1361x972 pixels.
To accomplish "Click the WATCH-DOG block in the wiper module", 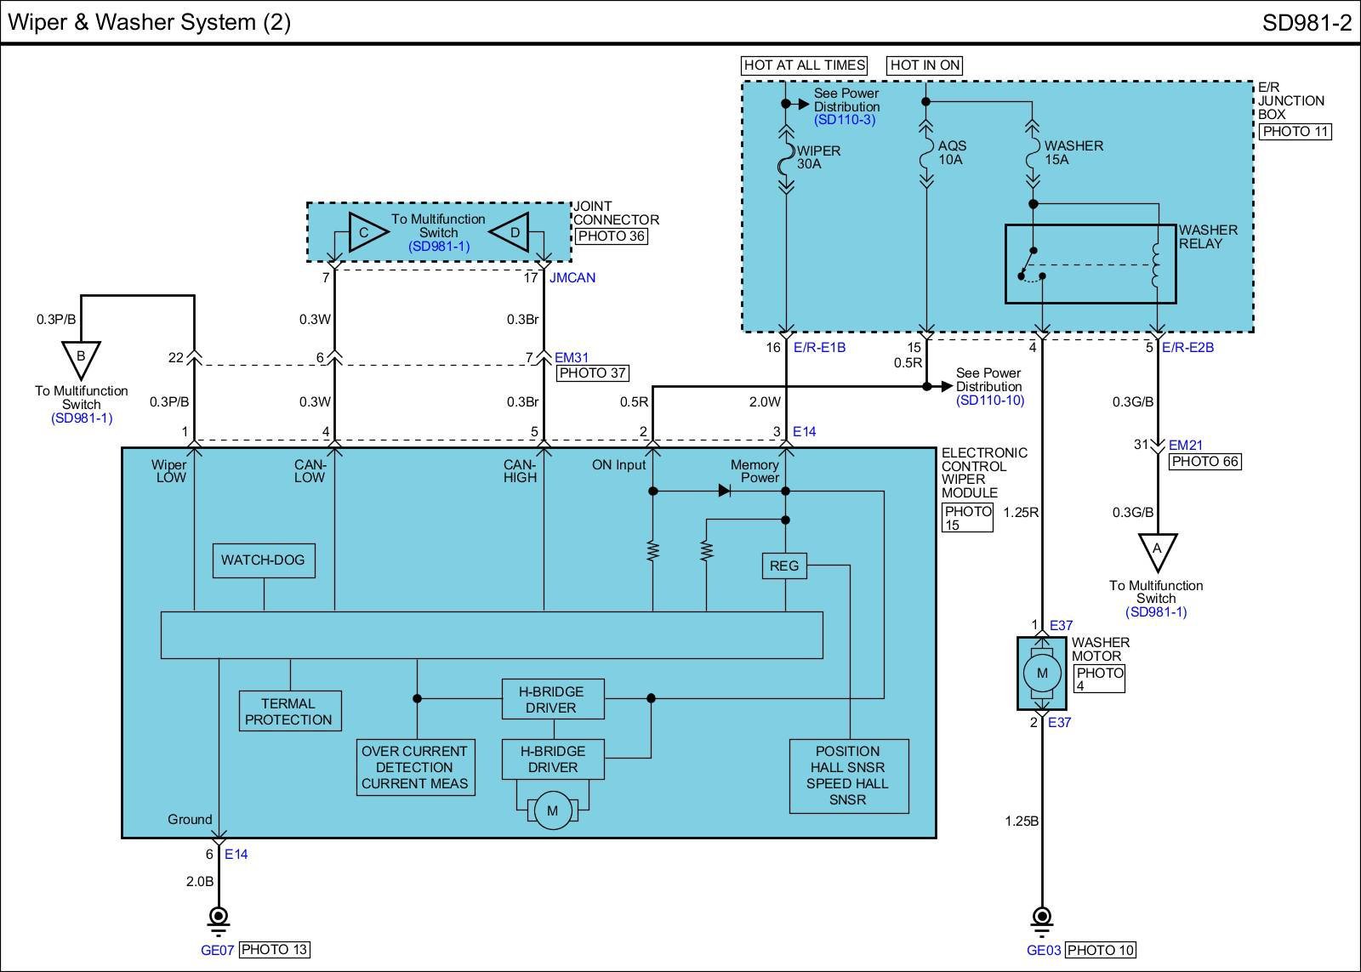I will pos(263,560).
